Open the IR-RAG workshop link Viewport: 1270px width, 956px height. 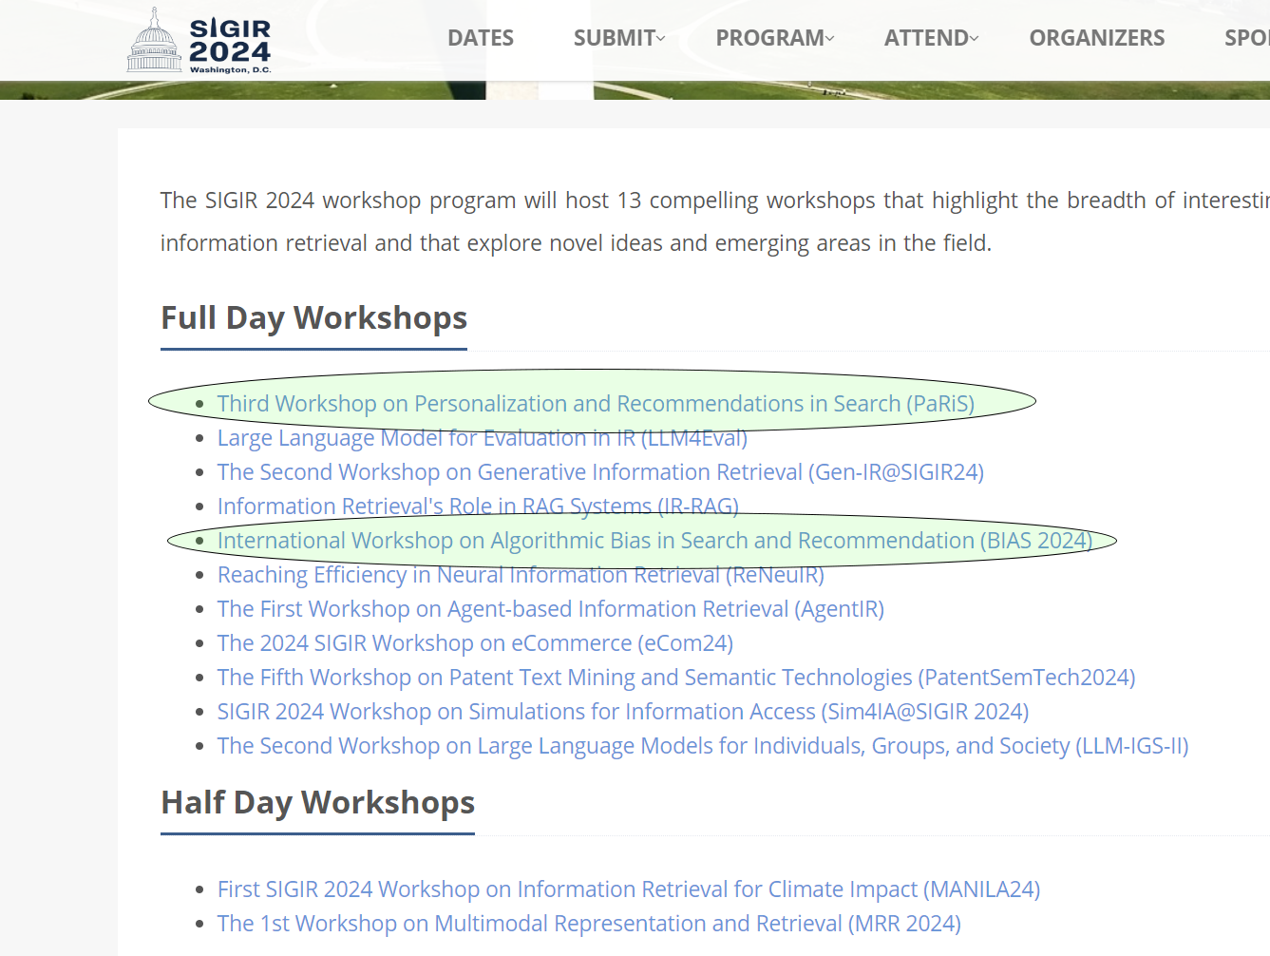478,507
